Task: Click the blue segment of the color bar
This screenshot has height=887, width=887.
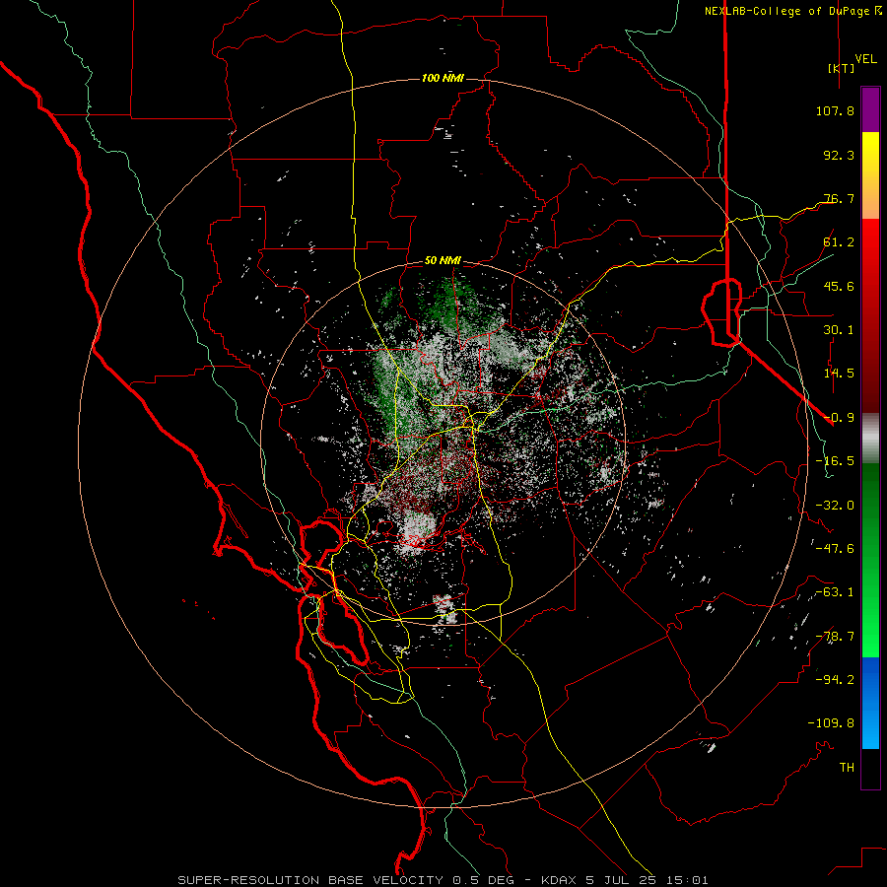Action: [x=870, y=703]
